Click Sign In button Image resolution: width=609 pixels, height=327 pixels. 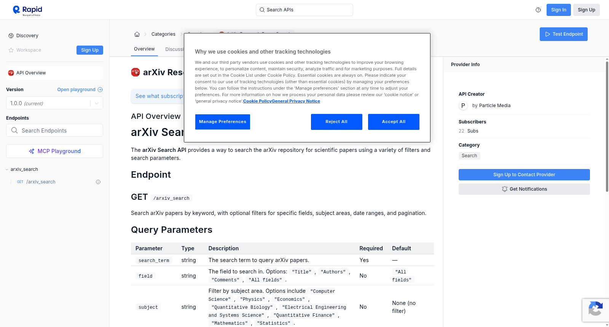click(x=559, y=10)
